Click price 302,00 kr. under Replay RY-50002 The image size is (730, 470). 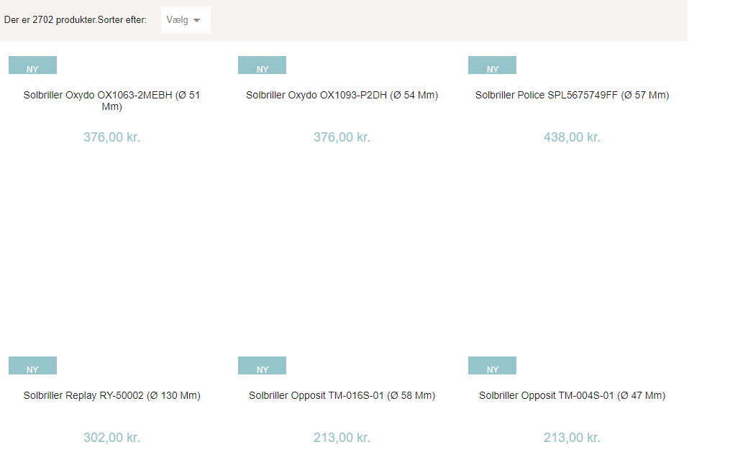click(111, 438)
